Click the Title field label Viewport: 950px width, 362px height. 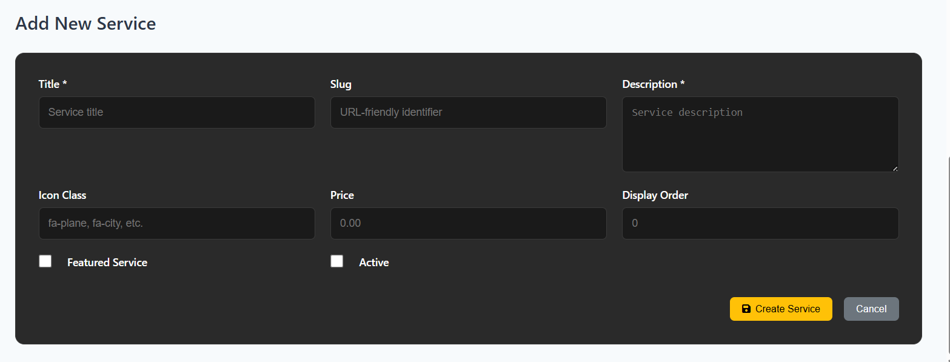[x=52, y=84]
